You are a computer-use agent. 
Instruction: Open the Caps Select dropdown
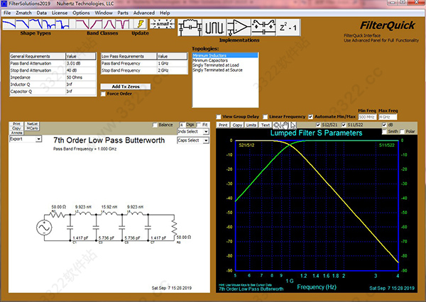(193, 140)
